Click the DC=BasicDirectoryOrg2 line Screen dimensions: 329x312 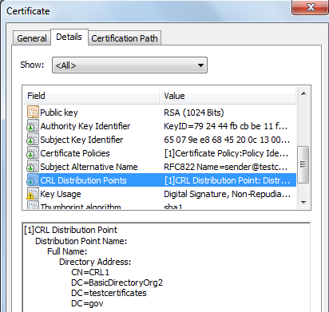coord(117,282)
